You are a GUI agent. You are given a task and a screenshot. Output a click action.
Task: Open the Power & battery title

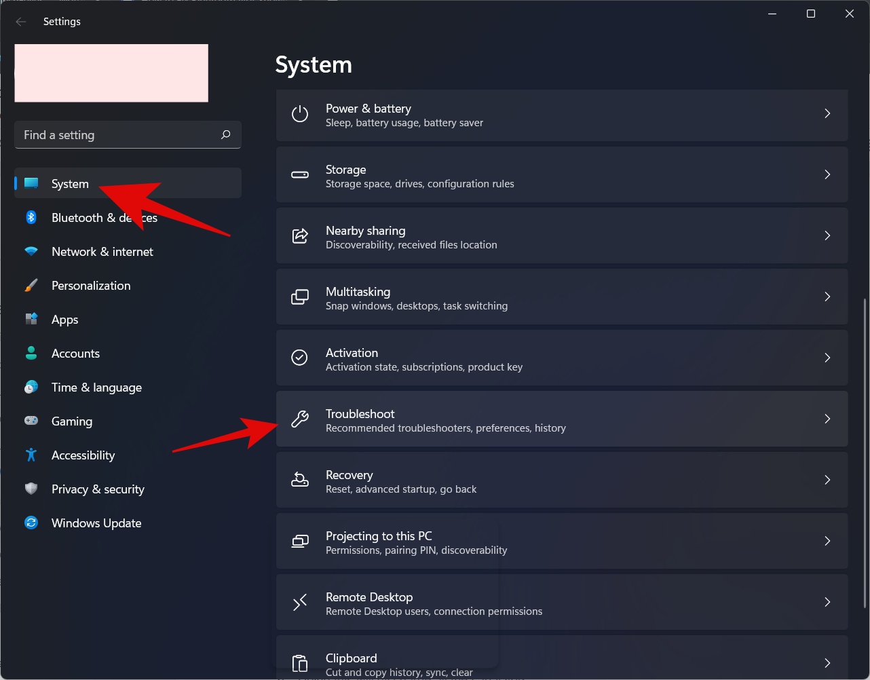pyautogui.click(x=368, y=109)
